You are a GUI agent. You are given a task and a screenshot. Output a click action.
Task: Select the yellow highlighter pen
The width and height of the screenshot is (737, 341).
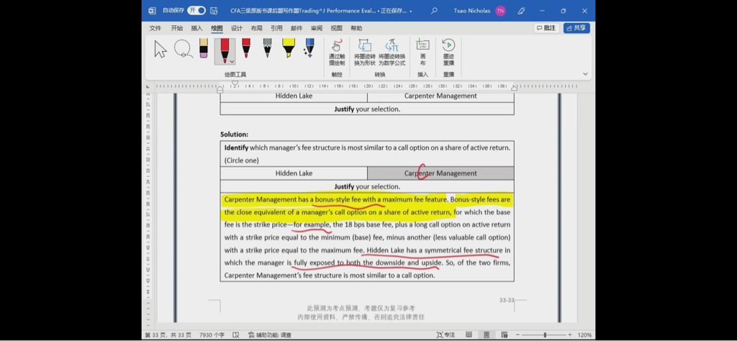tap(288, 48)
